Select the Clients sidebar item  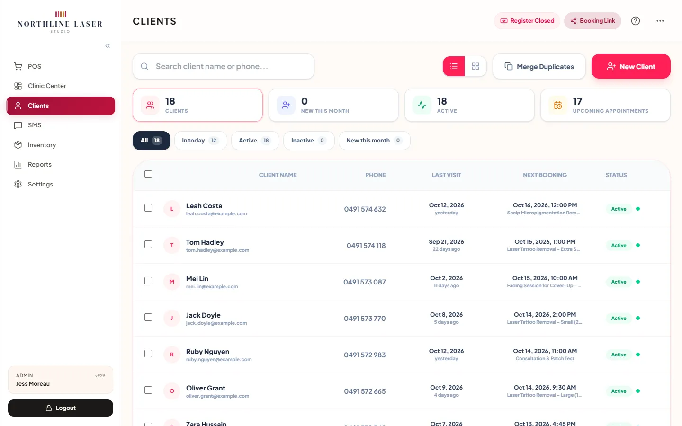(x=61, y=106)
